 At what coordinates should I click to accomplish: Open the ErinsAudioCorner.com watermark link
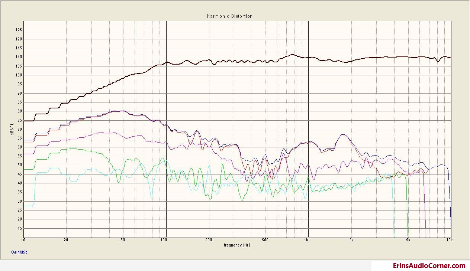tap(429, 266)
